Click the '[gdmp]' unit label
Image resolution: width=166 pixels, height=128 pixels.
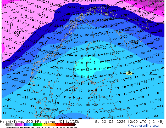(50, 122)
